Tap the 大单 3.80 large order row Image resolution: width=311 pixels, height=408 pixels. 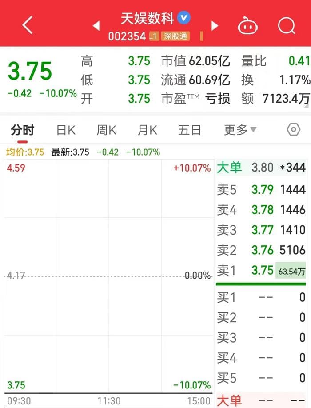pos(261,168)
